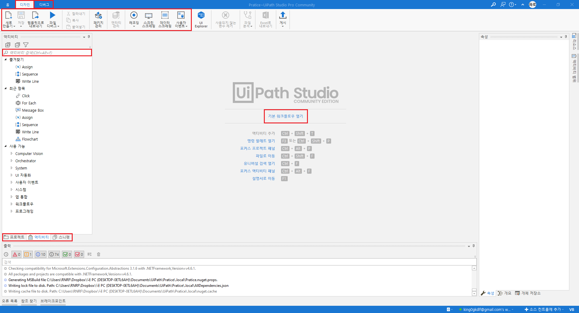Viewport: 579px width, 313px height.
Task: Click the 게시 (Publish) upload icon
Action: (x=283, y=15)
